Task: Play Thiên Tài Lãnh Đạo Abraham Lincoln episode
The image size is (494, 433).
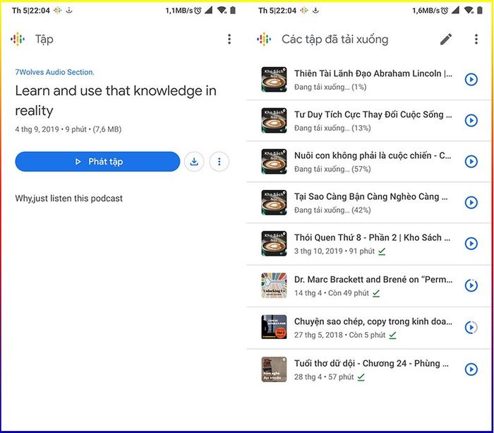Action: [471, 79]
